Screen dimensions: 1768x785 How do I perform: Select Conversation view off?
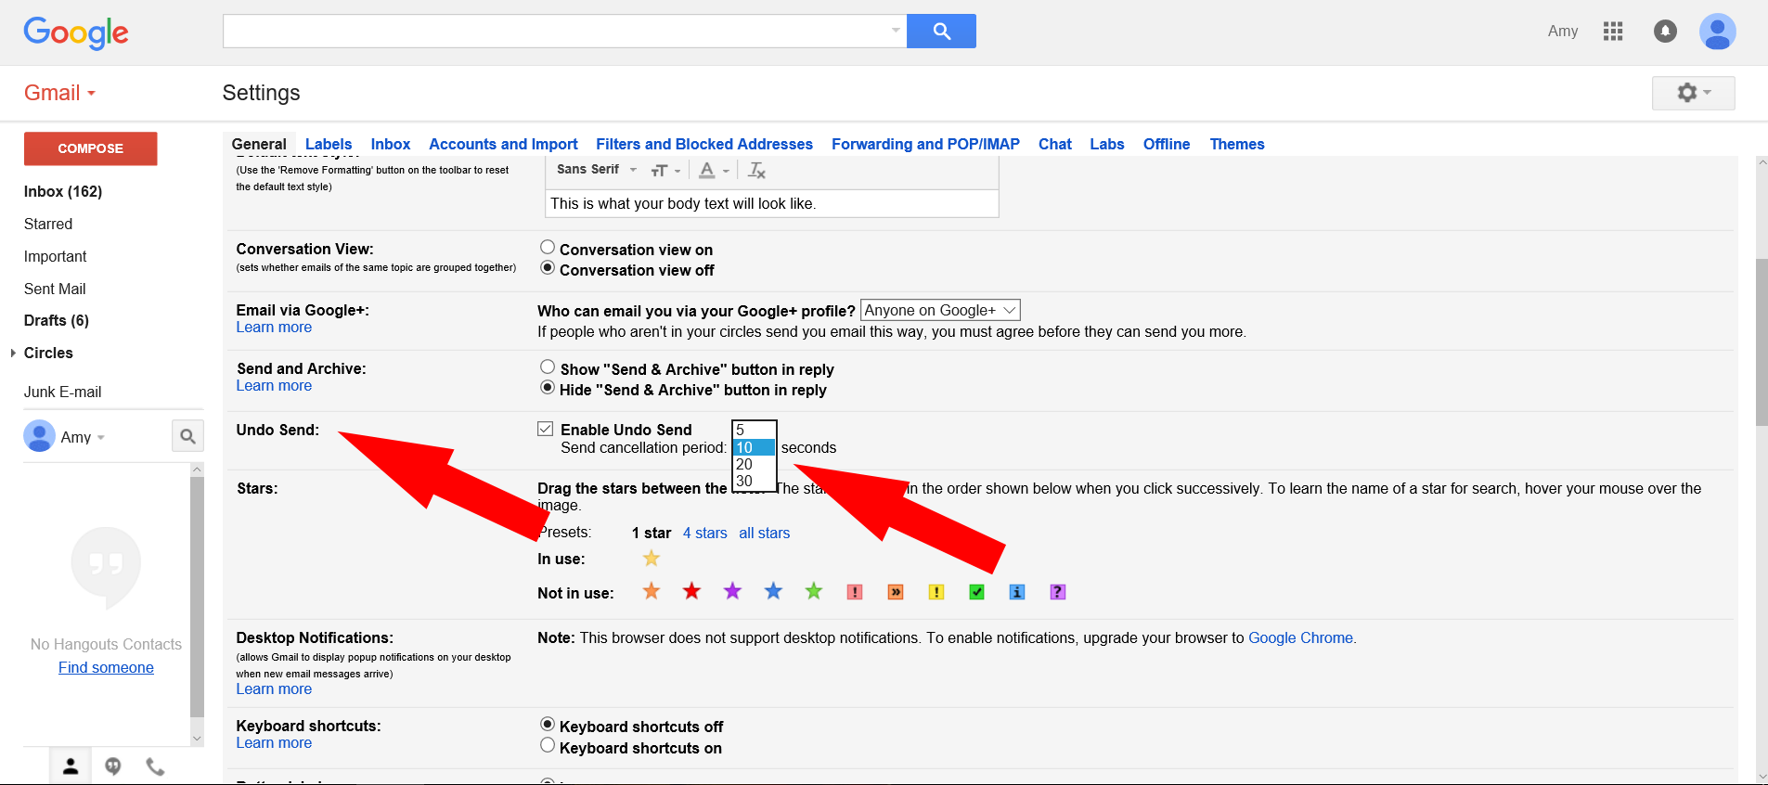(548, 268)
